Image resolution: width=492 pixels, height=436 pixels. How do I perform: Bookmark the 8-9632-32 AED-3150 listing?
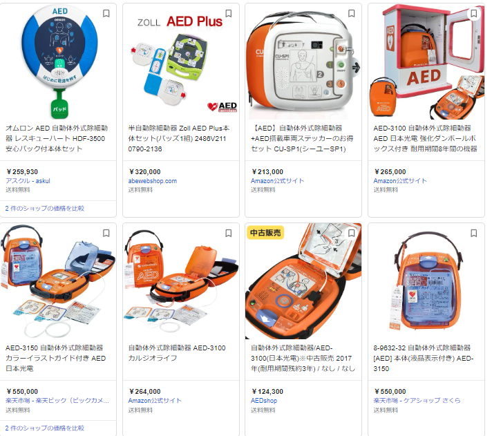(x=474, y=233)
